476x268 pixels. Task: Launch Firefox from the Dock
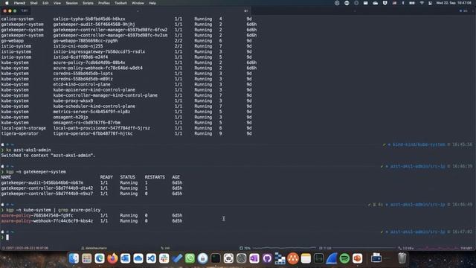click(x=112, y=258)
